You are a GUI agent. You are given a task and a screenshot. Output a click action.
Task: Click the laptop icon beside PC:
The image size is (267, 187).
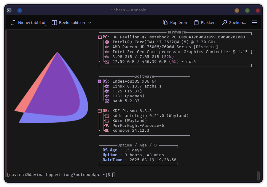pos(100,37)
